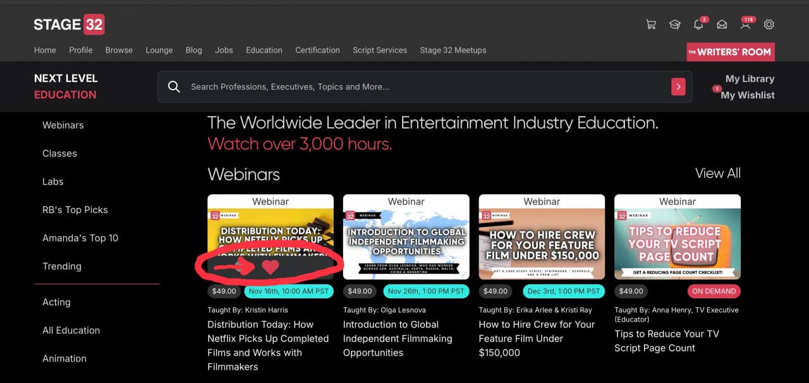Screen dimensions: 809x383
Task: Open the Certification menu item
Action: coord(317,50)
